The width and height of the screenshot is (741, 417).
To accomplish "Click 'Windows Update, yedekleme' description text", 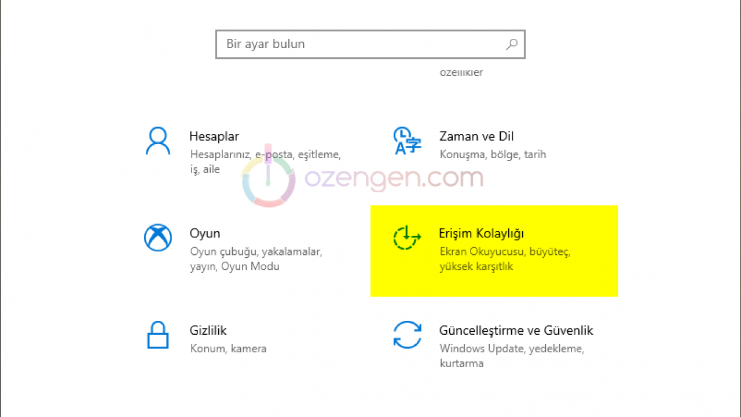I will click(x=512, y=349).
